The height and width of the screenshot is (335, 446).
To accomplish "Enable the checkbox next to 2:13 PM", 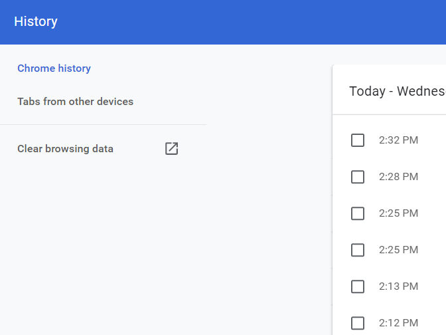I will pos(358,286).
